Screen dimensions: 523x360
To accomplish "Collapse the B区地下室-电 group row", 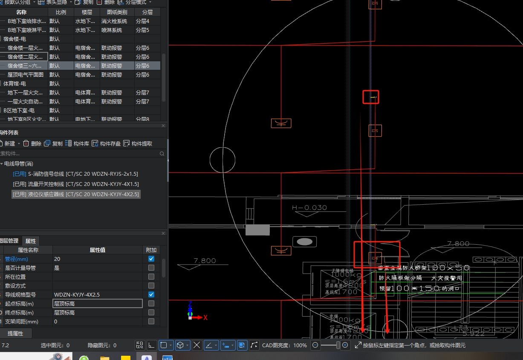I will click(x=0, y=111).
